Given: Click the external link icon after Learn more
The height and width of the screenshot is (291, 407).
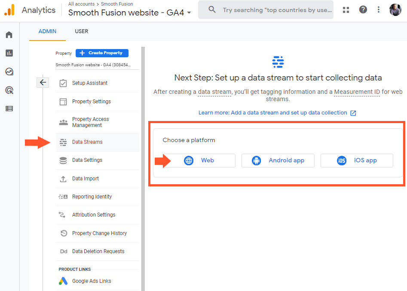Looking at the screenshot, I should click(x=353, y=113).
